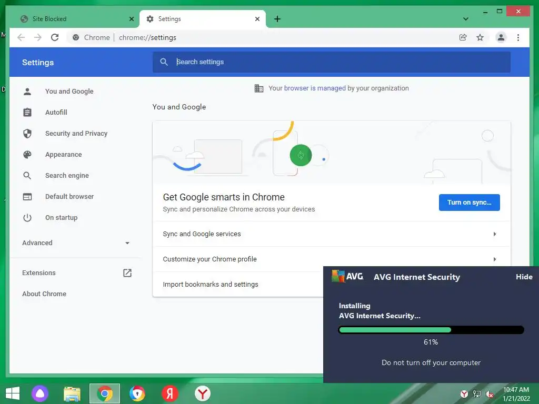Click the 'browser is managed' link
539x404 pixels.
click(315, 88)
